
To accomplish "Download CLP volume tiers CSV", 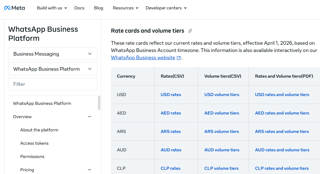I will tap(221, 169).
